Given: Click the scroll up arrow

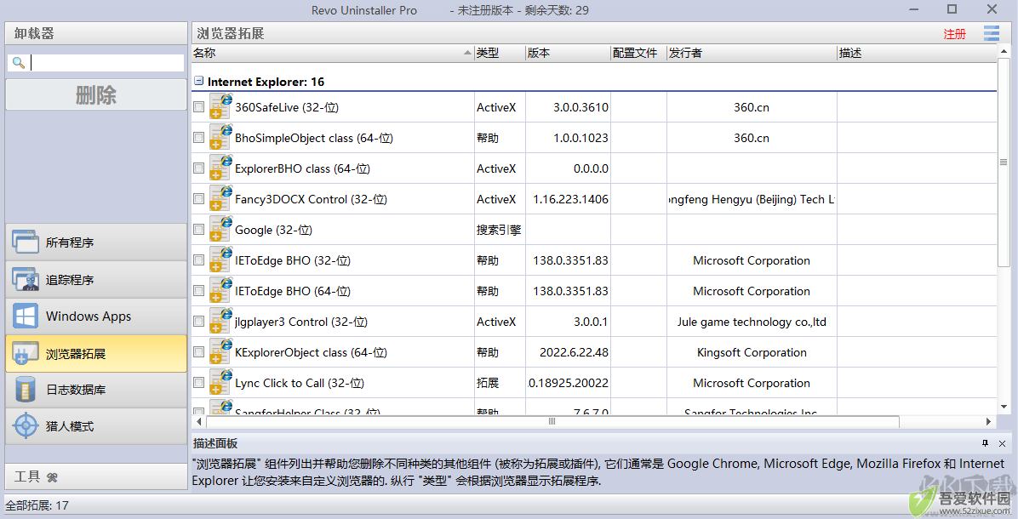Looking at the screenshot, I should point(1004,50).
